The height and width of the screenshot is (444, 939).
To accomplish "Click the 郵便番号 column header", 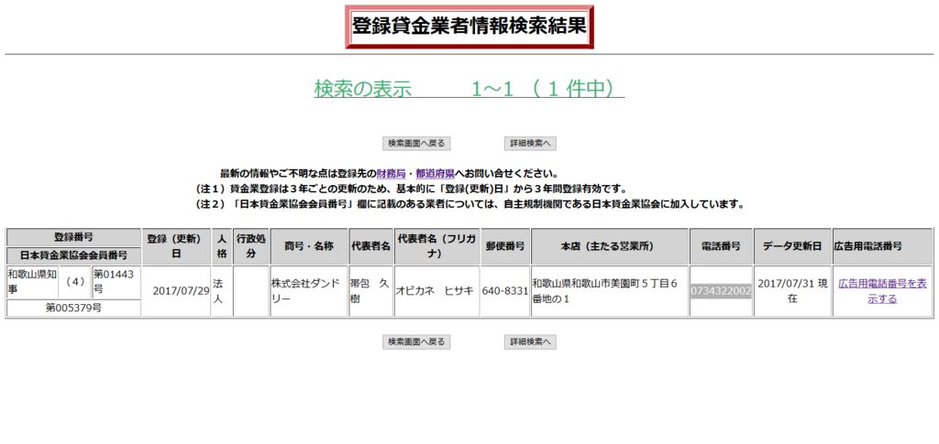I will pyautogui.click(x=505, y=246).
